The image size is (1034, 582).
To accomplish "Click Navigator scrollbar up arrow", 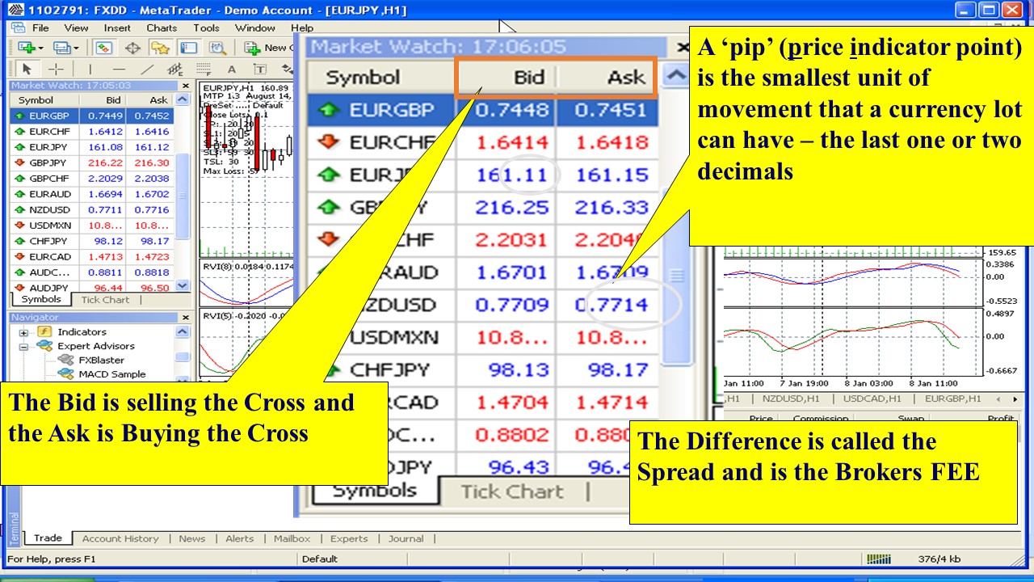I will coord(183,331).
